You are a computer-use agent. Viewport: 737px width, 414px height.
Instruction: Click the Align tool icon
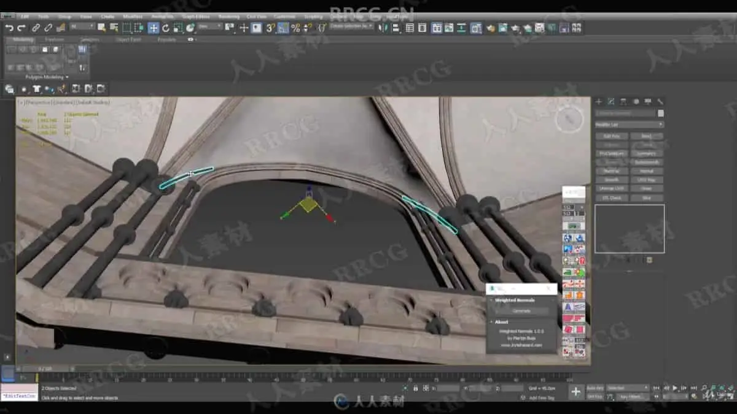396,28
